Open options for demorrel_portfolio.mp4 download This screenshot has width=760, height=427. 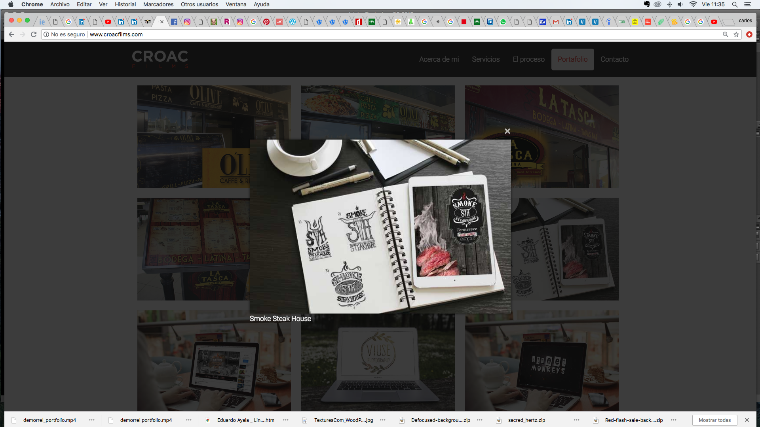click(92, 420)
